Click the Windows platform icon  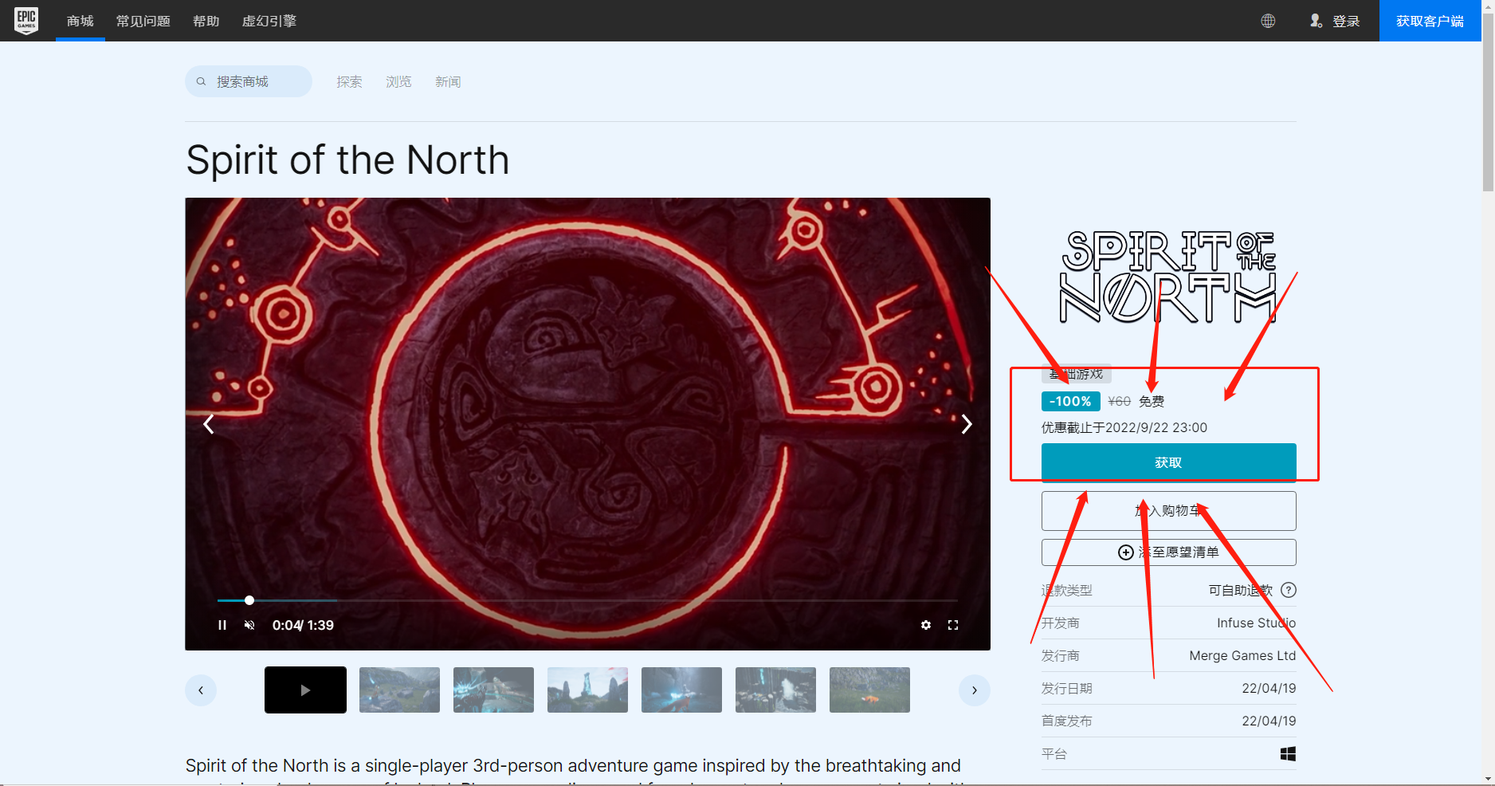click(x=1287, y=753)
